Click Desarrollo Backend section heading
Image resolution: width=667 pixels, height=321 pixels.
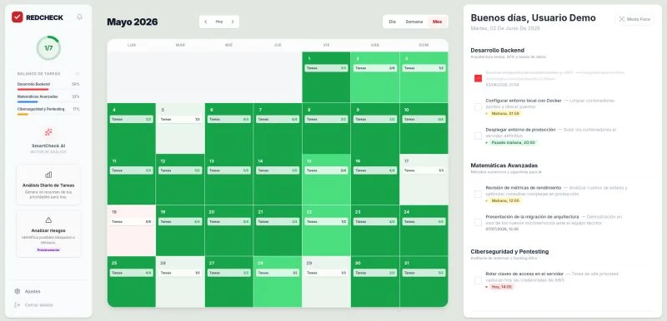497,50
